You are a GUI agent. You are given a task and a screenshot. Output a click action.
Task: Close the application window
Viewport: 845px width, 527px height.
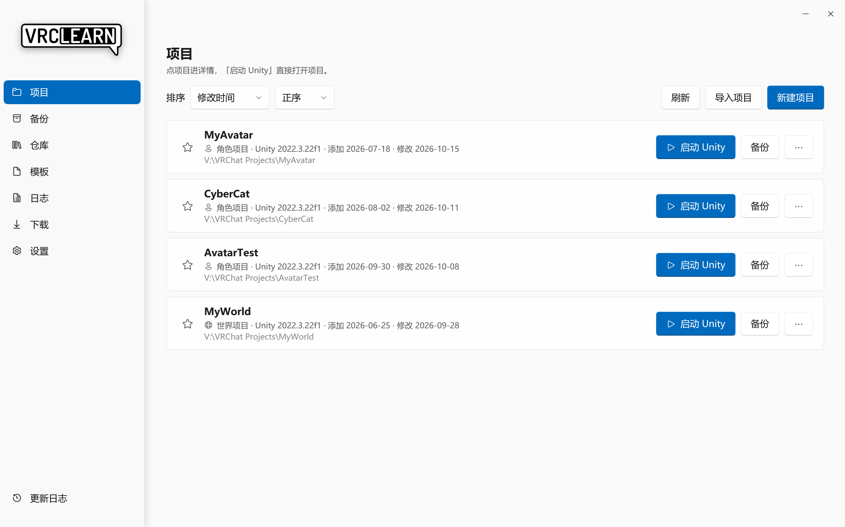[831, 14]
